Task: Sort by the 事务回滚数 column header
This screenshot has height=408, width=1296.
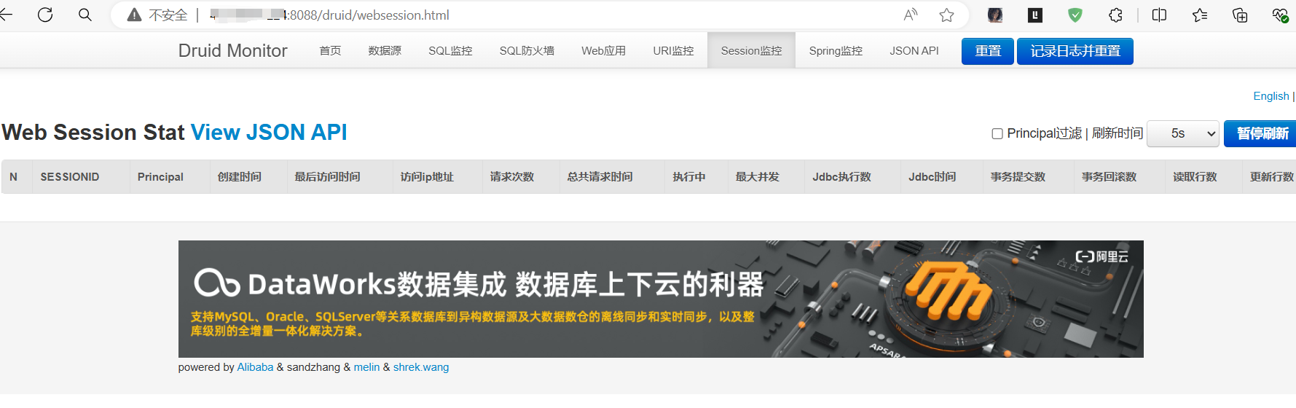Action: coord(1119,177)
